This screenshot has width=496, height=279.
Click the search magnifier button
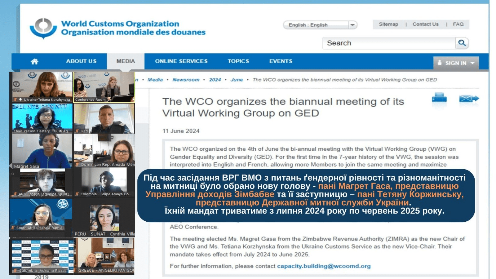pos(462,43)
